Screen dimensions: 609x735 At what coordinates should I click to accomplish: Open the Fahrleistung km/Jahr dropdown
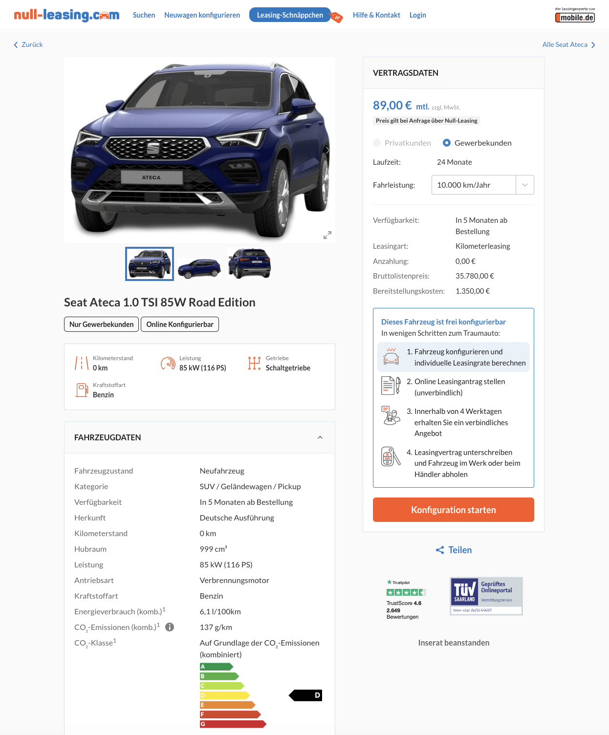[x=483, y=185]
